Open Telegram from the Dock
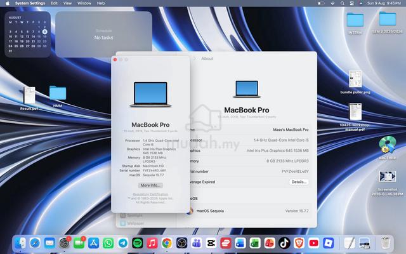The height and width of the screenshot is (254, 406). [x=123, y=243]
